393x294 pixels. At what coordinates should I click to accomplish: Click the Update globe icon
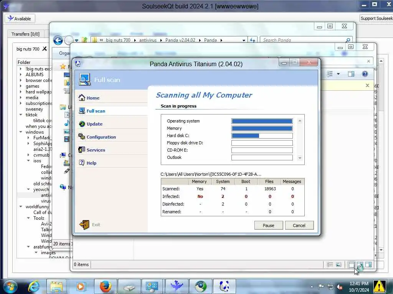(82, 124)
